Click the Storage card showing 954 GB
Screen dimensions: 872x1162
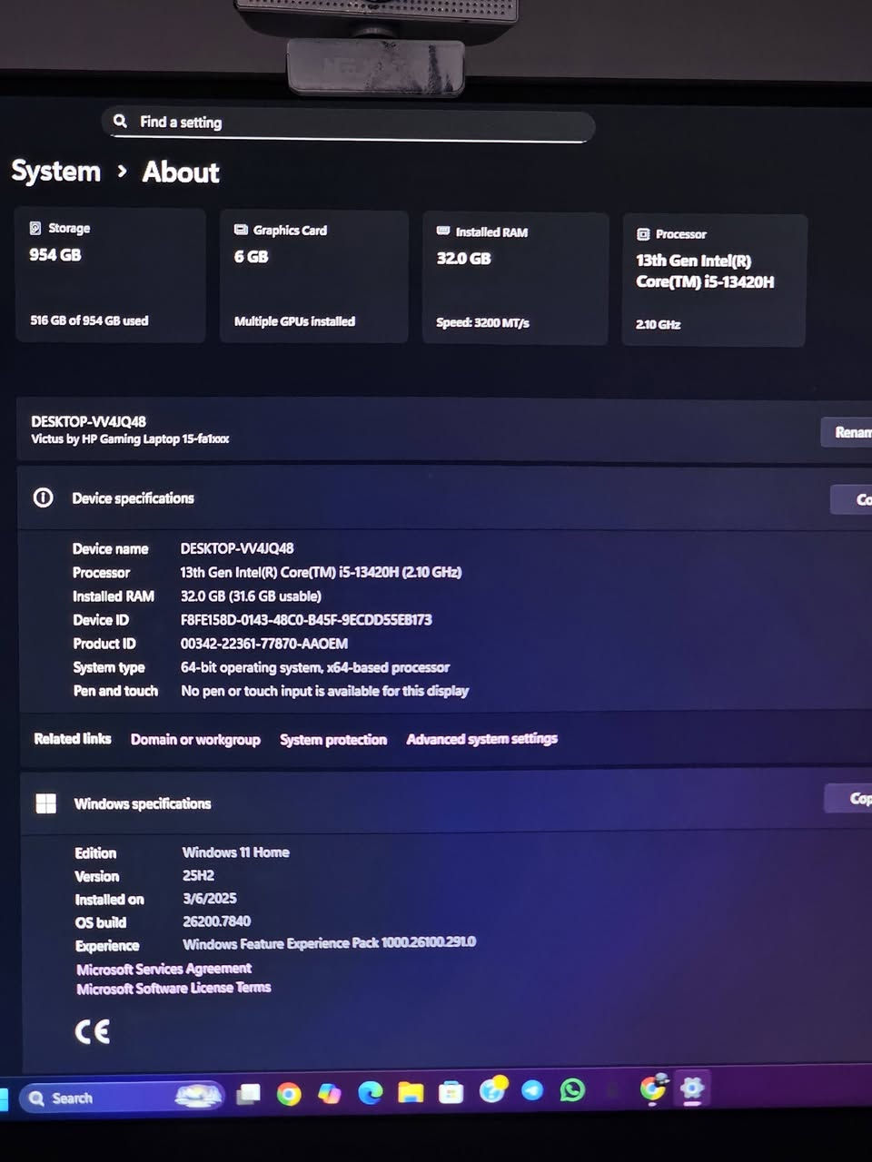[110, 274]
